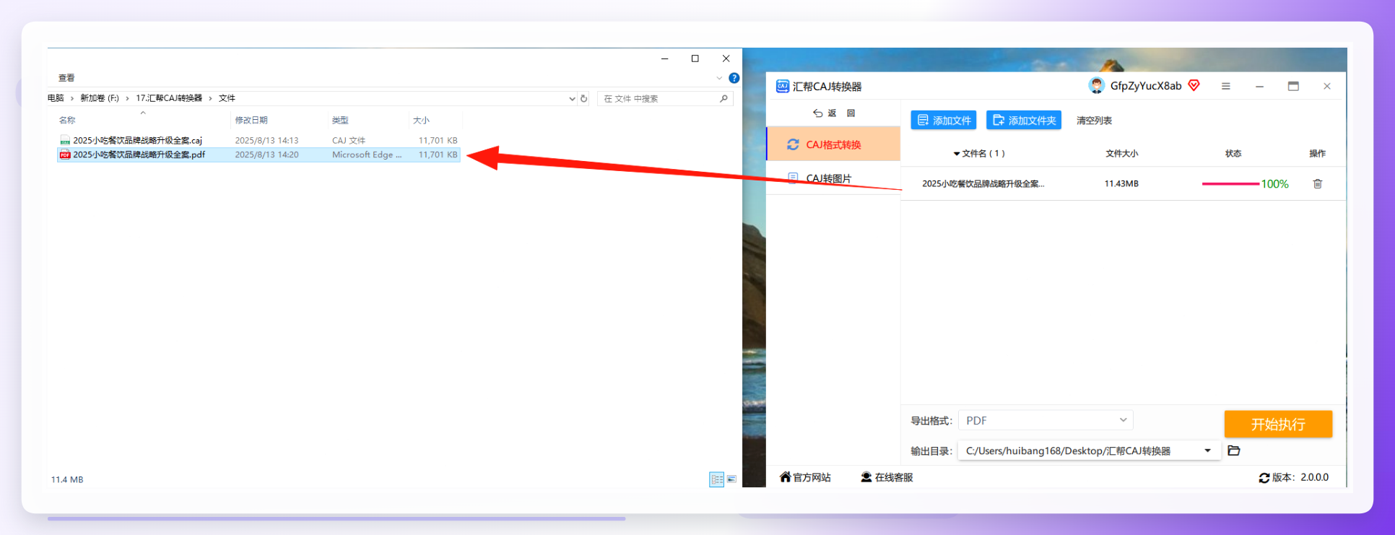Click the 11.43MB file size cell
The height and width of the screenshot is (535, 1395).
click(1121, 184)
